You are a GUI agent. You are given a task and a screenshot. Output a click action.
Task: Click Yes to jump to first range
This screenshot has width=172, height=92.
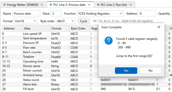pyautogui.click(x=126, y=71)
